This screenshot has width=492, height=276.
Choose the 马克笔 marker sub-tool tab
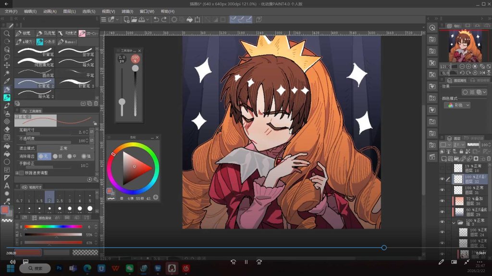coord(46,33)
